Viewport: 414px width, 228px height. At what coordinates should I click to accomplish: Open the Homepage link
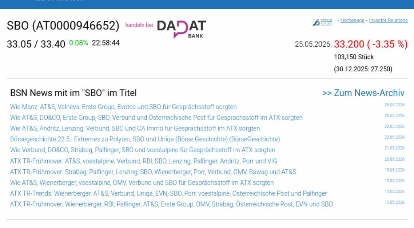352,20
